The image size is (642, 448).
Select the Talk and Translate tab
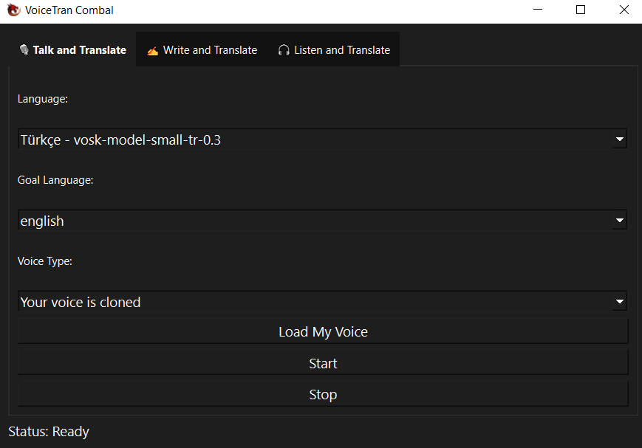(x=72, y=50)
